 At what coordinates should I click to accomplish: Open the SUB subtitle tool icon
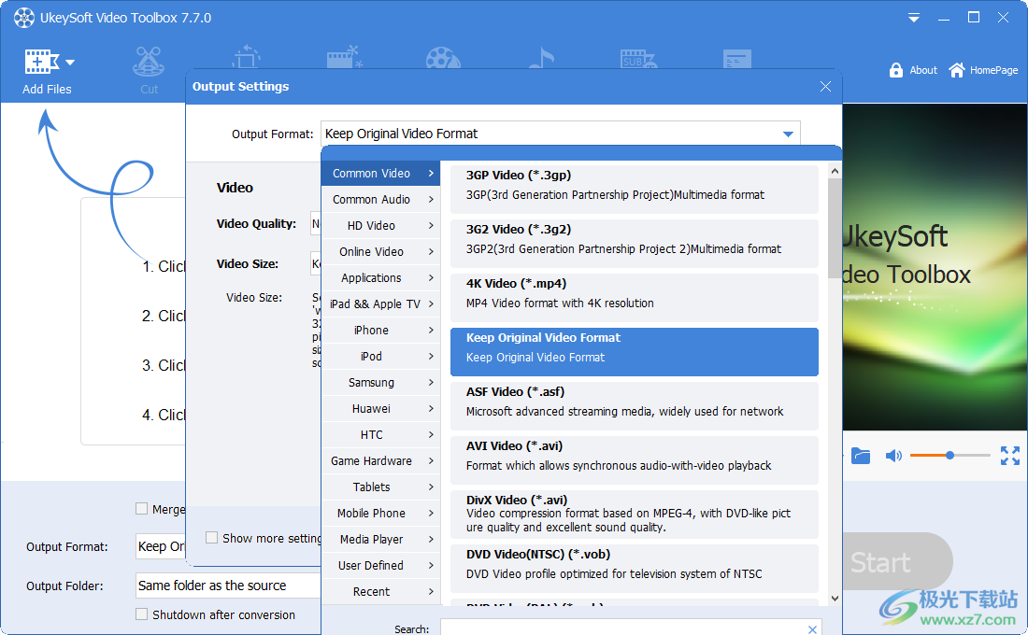638,59
